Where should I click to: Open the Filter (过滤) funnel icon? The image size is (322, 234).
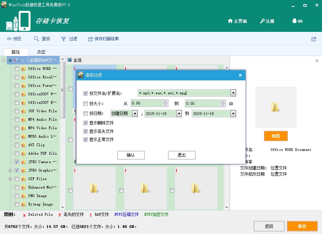[63, 39]
